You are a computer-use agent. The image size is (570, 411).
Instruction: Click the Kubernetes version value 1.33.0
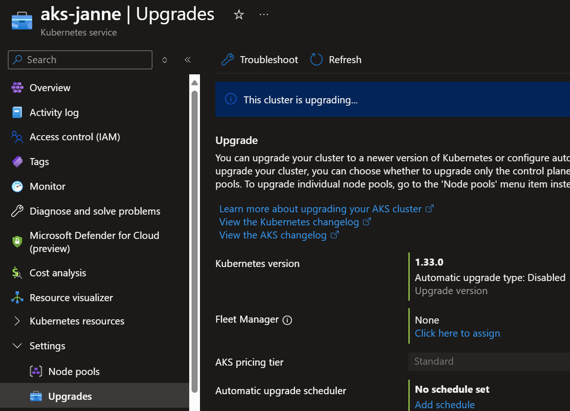429,262
